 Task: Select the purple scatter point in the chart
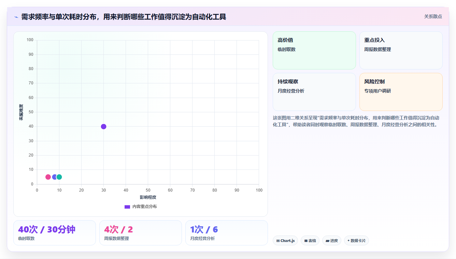(103, 127)
